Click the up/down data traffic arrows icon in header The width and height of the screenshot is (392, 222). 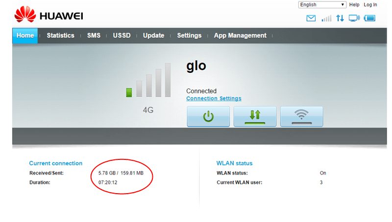[340, 18]
